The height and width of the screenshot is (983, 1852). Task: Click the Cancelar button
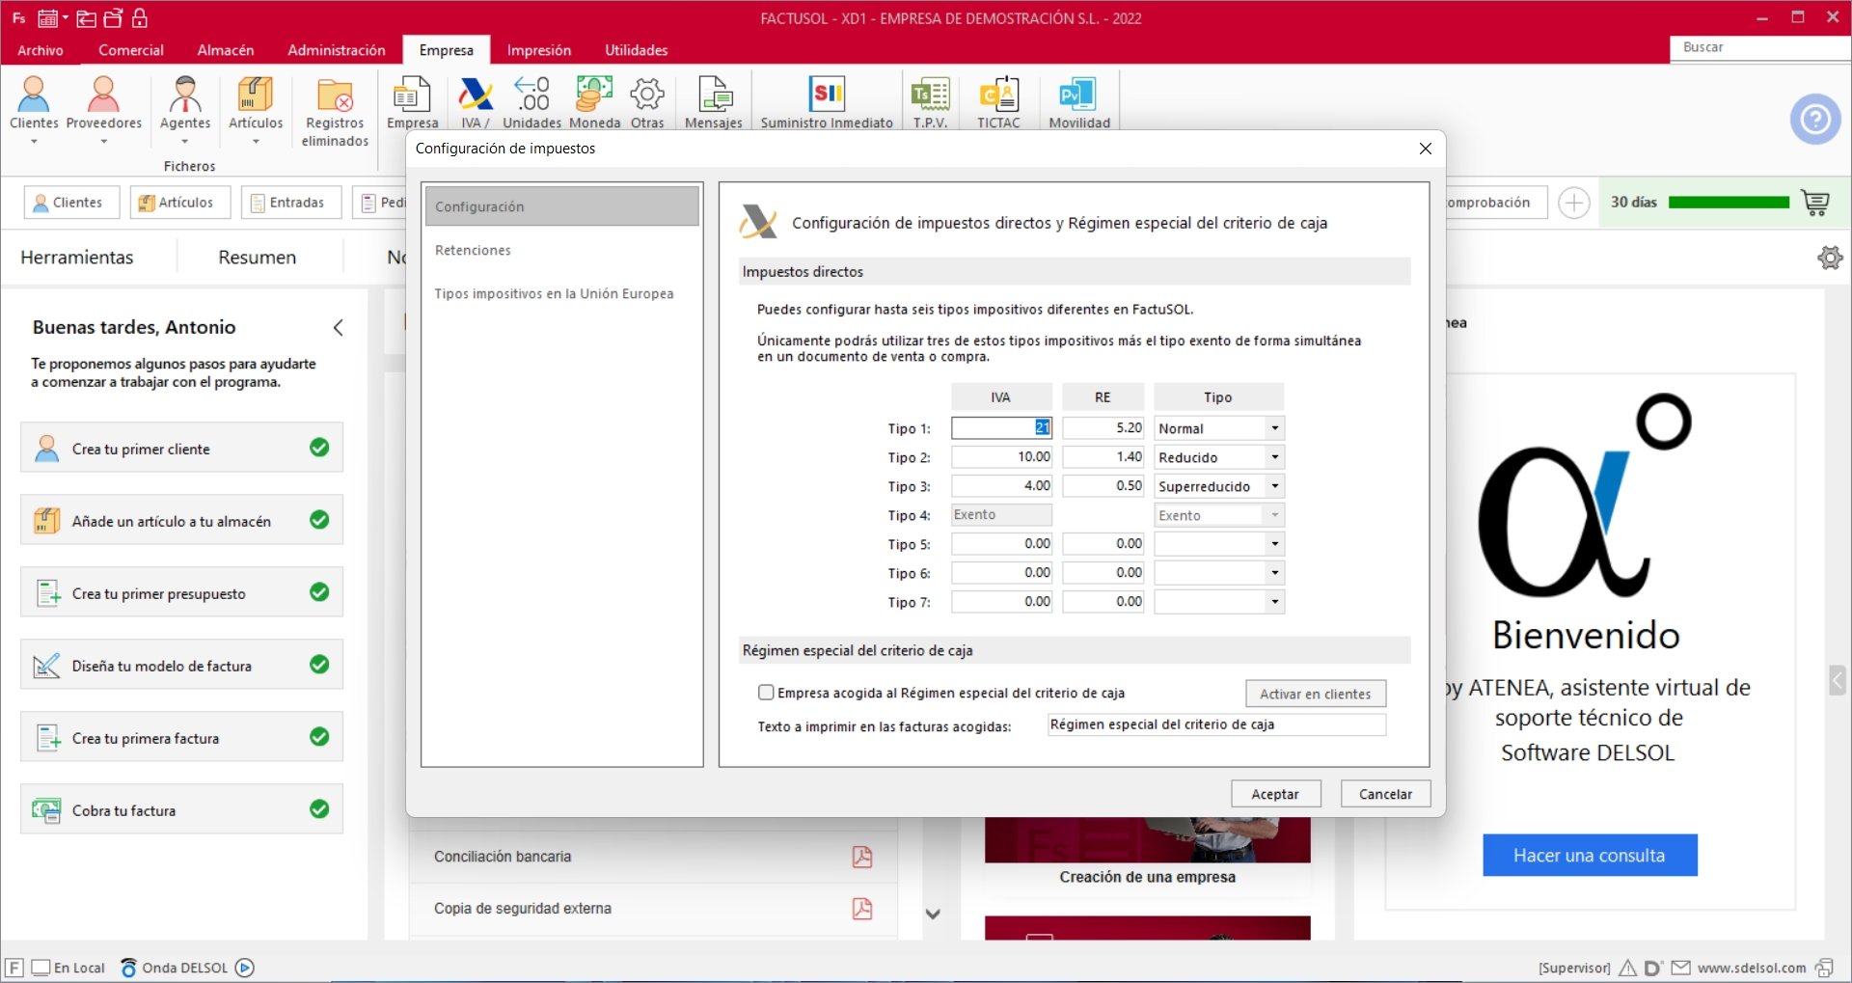tap(1385, 794)
